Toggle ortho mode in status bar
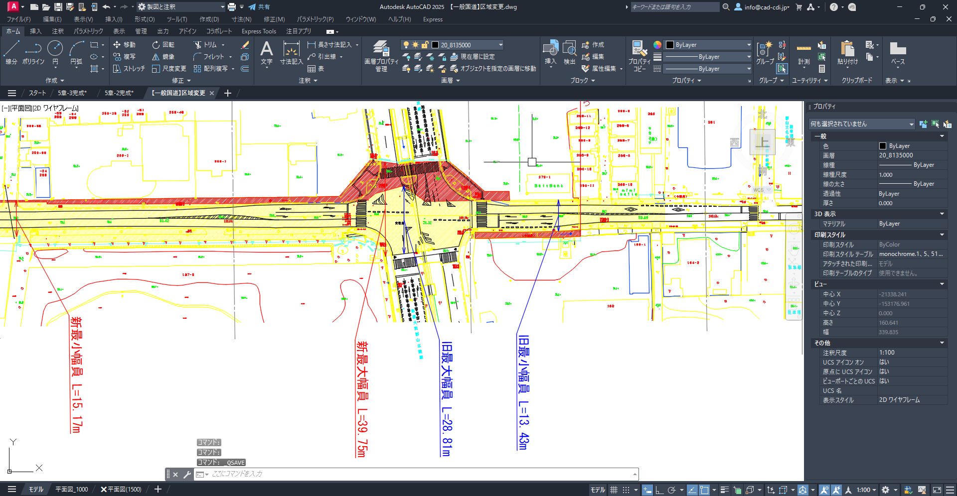The image size is (957, 496). (x=659, y=490)
